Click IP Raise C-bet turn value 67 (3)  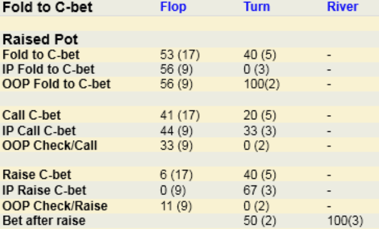(260, 191)
